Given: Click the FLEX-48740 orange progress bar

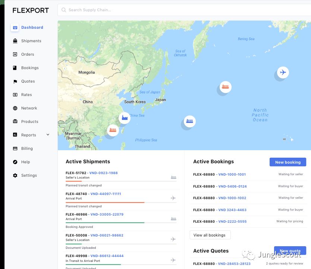Looking at the screenshot, I should [x=105, y=202].
